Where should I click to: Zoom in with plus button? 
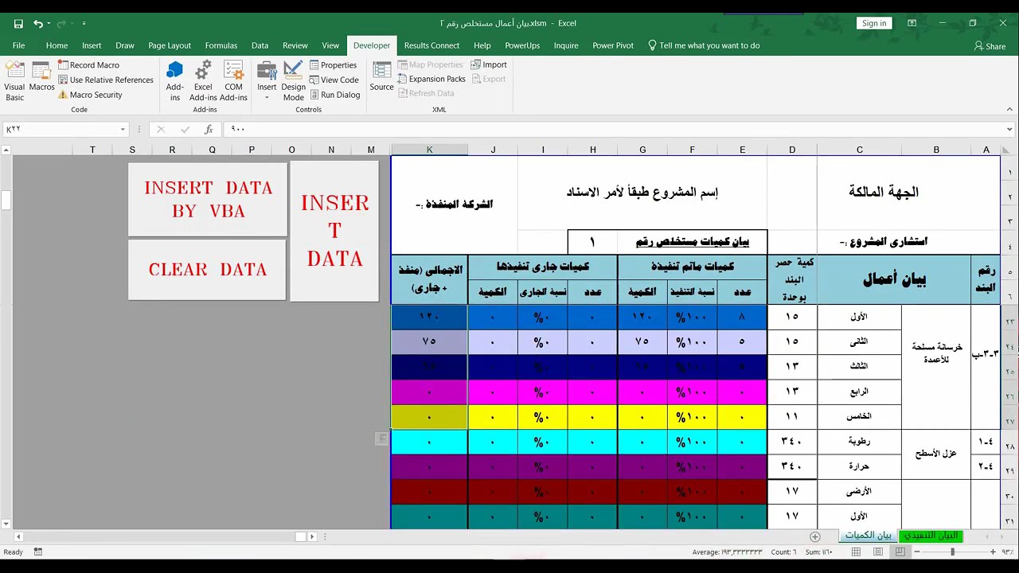point(993,552)
